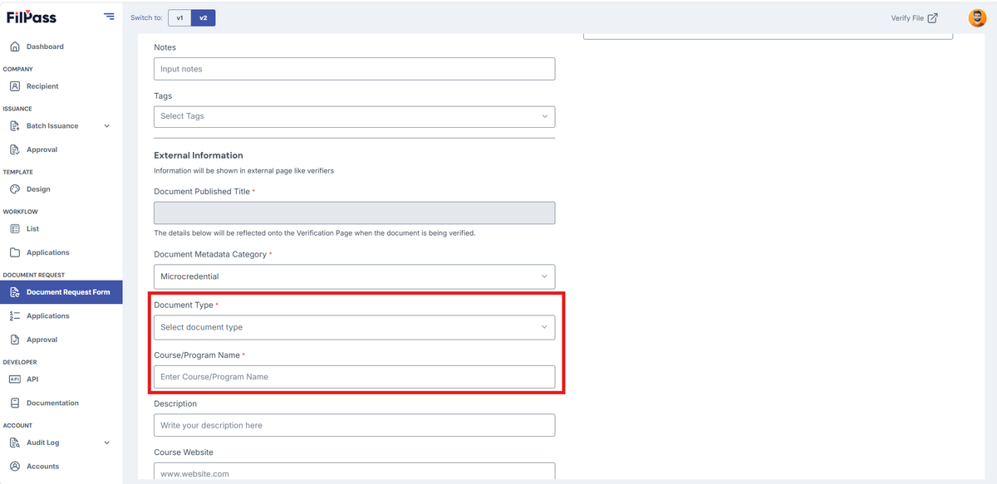Click the 'Switch to:' label
Screen dimensions: 997x484
(146, 17)
